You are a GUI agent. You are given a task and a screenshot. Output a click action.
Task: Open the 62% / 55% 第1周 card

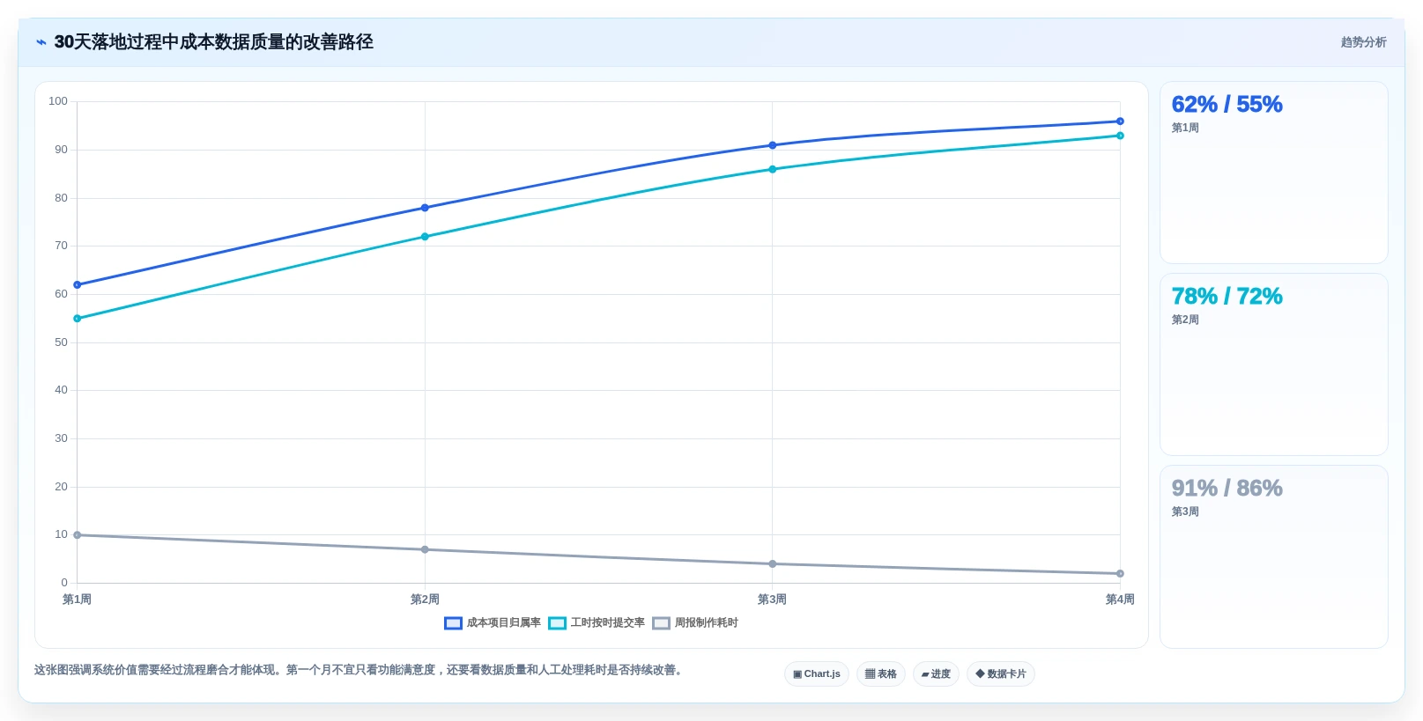(1274, 173)
